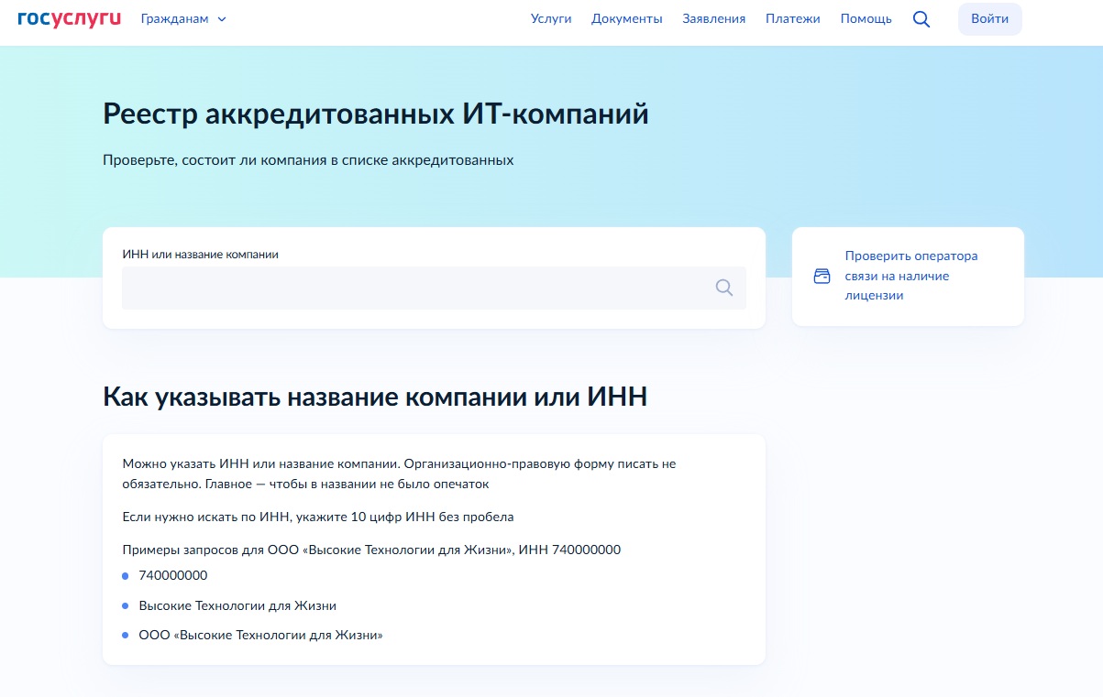Screen dimensions: 1103x697
Task: Click the magnifier icon inside company search field
Action: (724, 288)
